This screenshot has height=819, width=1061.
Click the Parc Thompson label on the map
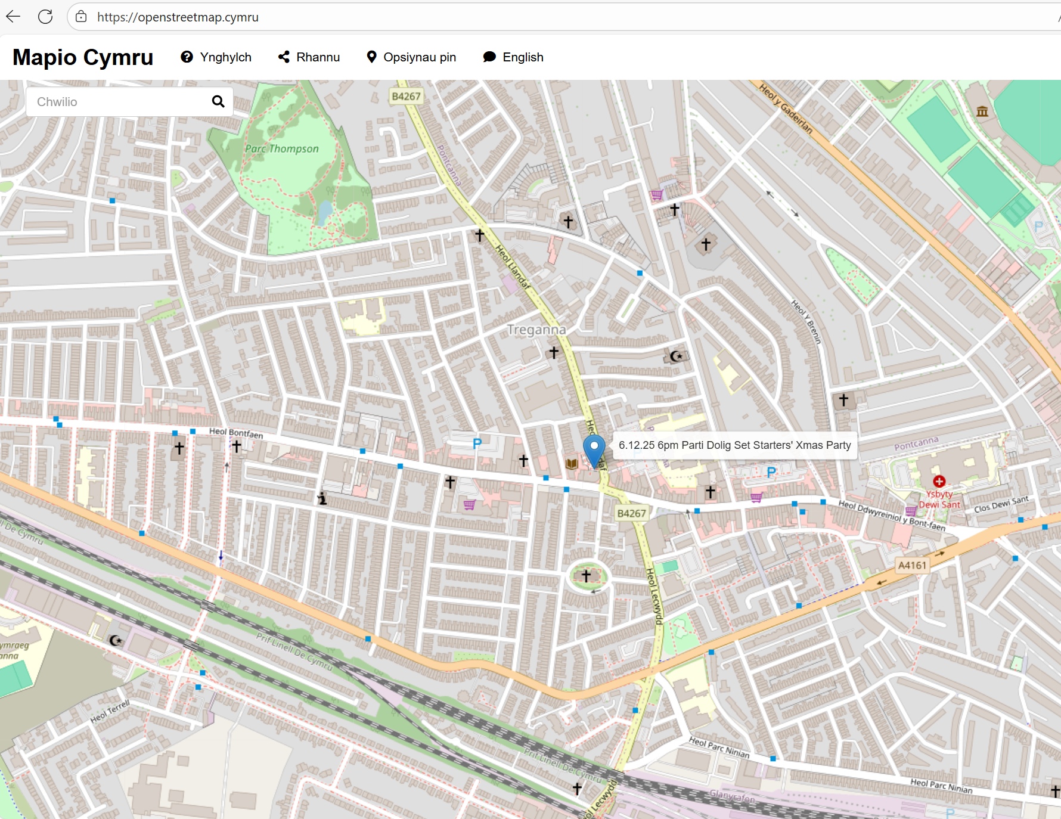pyautogui.click(x=282, y=149)
